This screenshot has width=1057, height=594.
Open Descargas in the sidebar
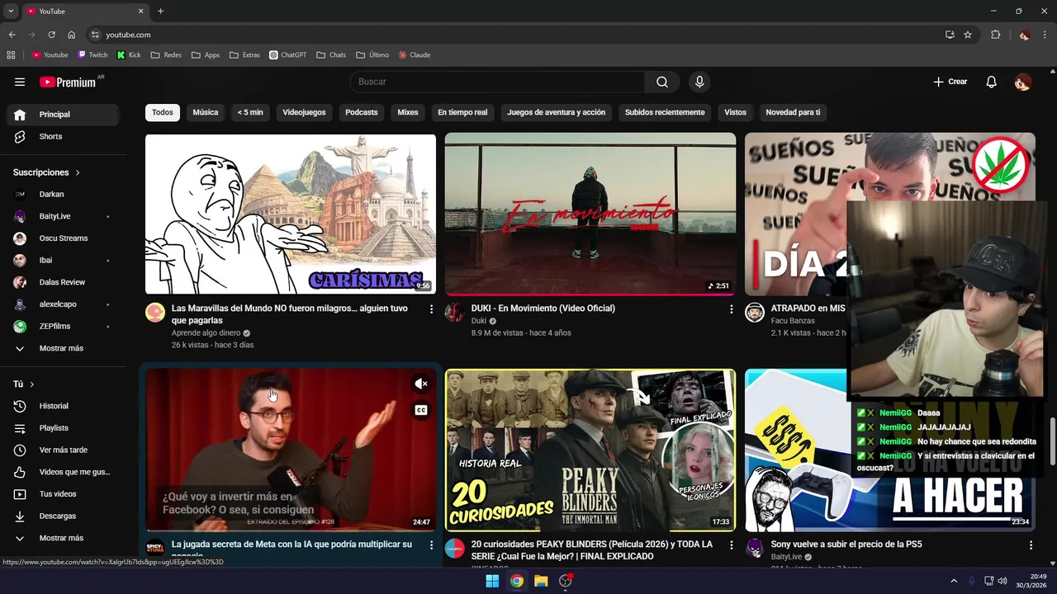[x=63, y=516]
